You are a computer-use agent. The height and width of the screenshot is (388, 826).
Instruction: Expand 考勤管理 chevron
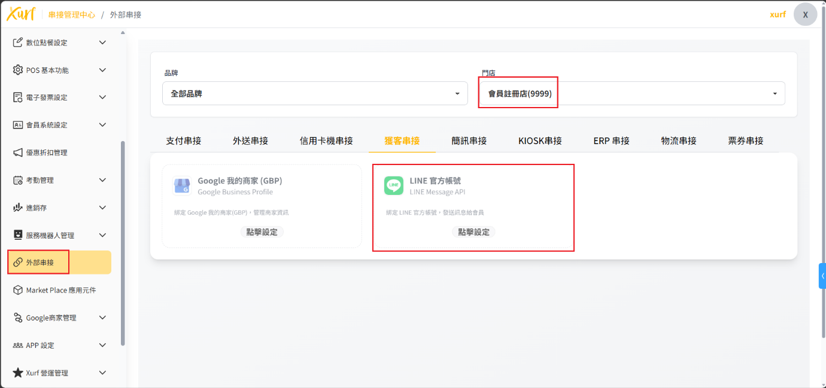[102, 180]
